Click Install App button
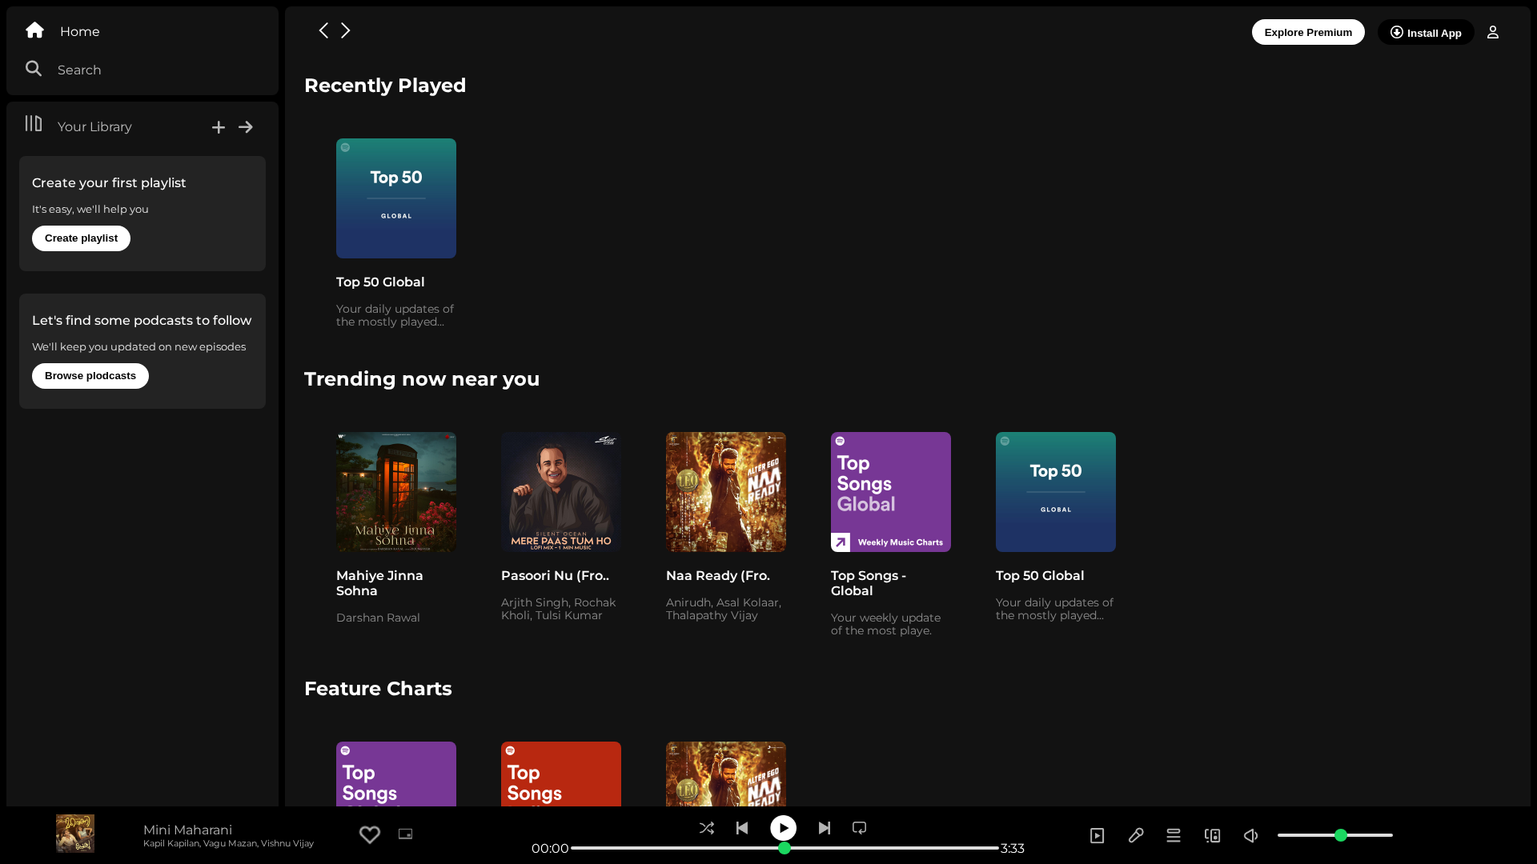The image size is (1537, 864). pyautogui.click(x=1426, y=32)
